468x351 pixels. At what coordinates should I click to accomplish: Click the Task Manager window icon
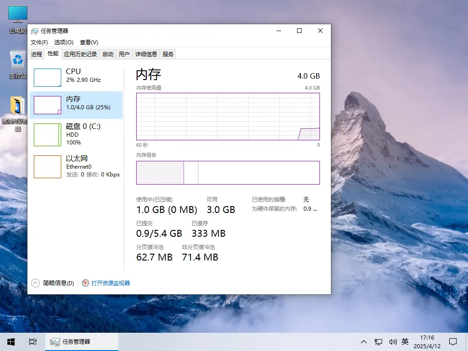[35, 31]
